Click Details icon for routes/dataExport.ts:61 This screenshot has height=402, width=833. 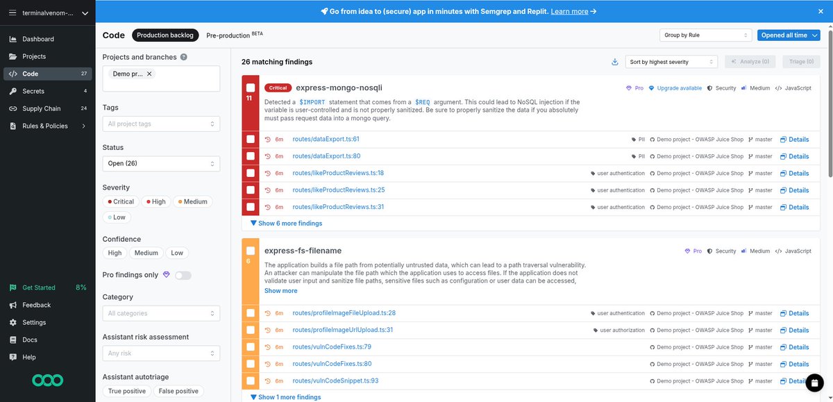[783, 140]
